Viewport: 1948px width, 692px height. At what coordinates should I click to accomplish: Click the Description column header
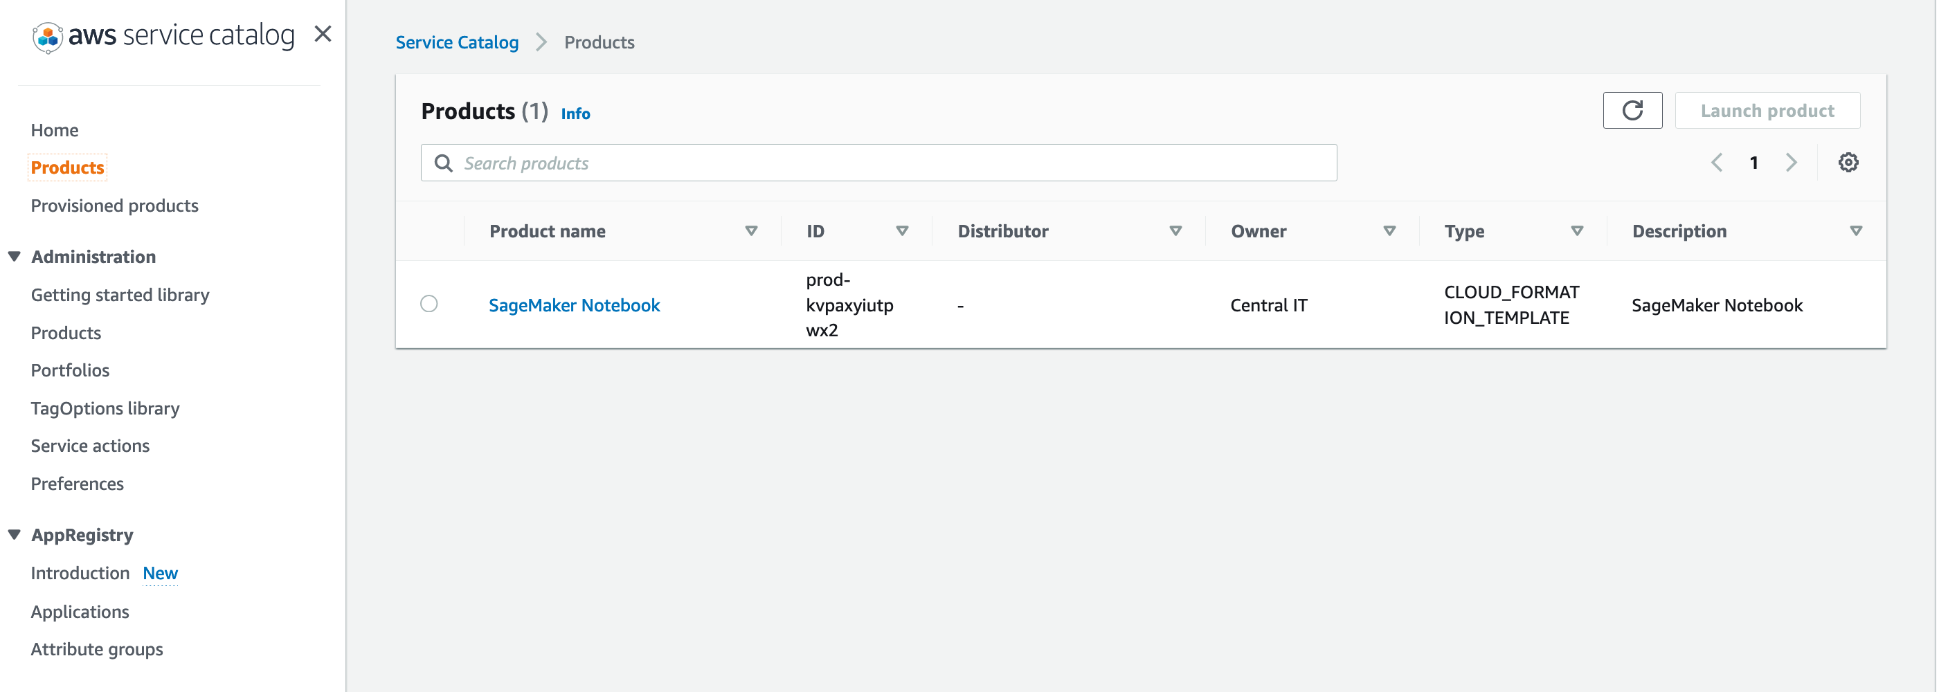pos(1679,231)
